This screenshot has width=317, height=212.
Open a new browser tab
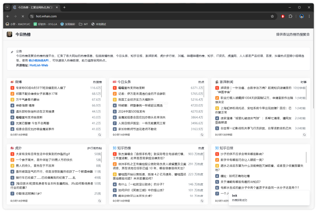click(x=65, y=7)
